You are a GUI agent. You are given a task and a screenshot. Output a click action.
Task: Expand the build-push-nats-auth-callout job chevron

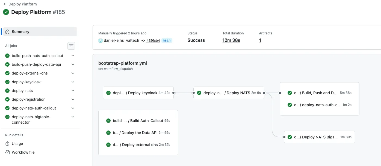(x=73, y=56)
